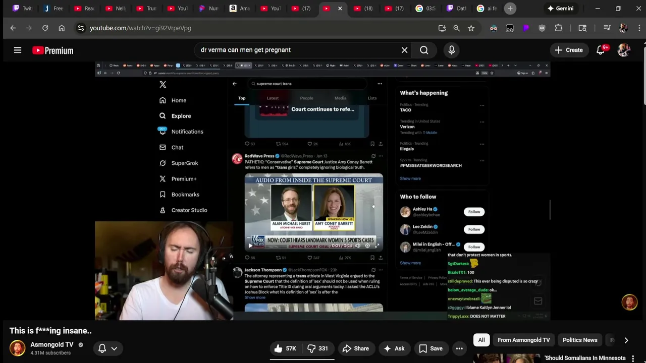The height and width of the screenshot is (363, 646).
Task: Go back one page in browser
Action: click(13, 28)
